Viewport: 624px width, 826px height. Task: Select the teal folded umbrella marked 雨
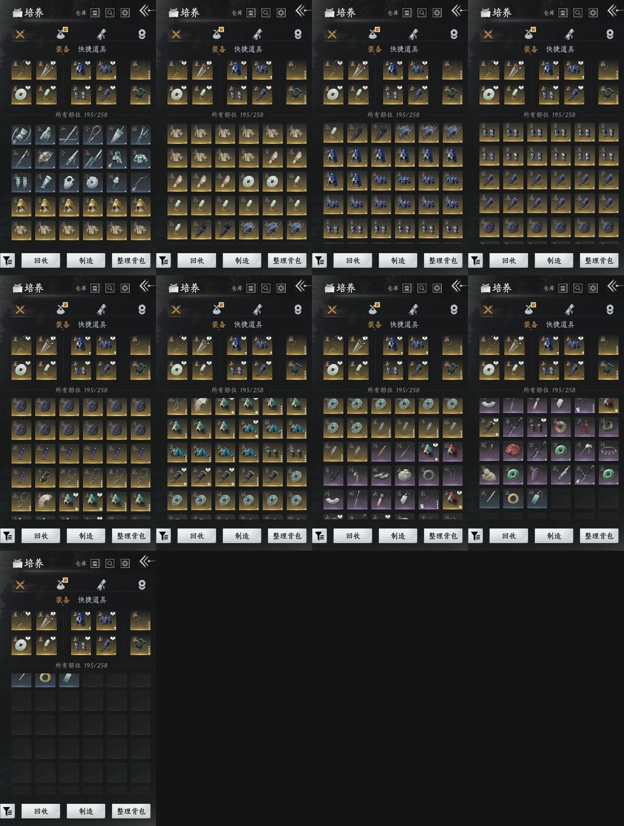tap(117, 135)
